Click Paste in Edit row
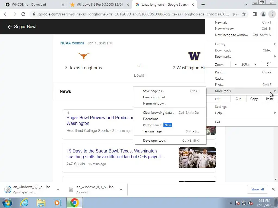This screenshot has height=208, width=278. [270, 99]
